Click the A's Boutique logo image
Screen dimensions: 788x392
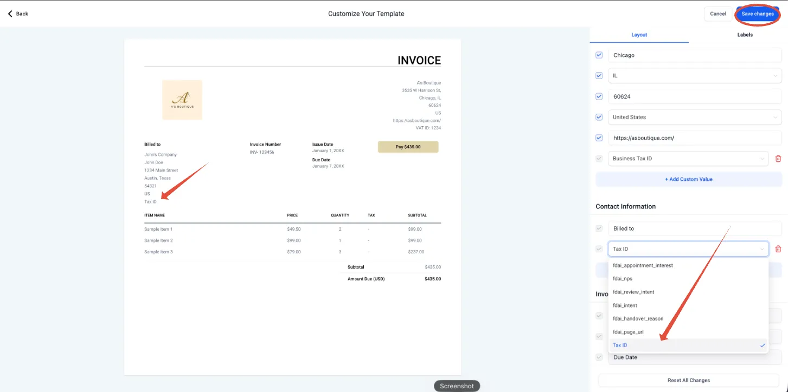182,100
